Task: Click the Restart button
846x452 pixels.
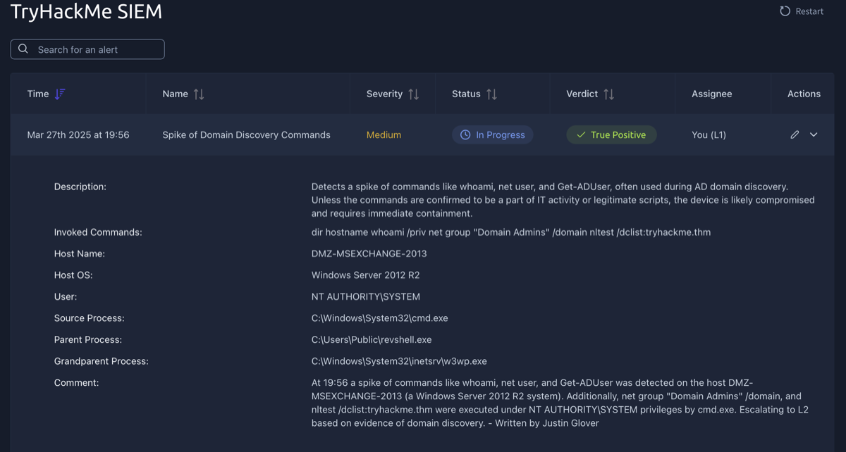Action: [x=801, y=11]
